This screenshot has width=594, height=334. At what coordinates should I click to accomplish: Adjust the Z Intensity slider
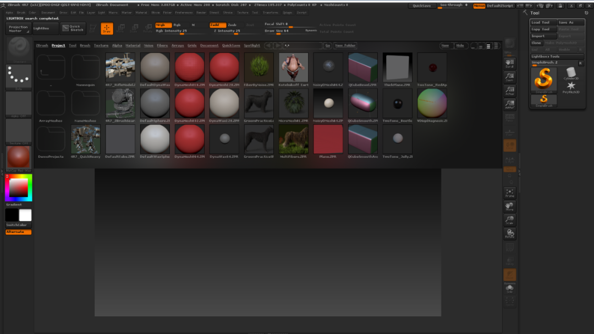coord(235,31)
